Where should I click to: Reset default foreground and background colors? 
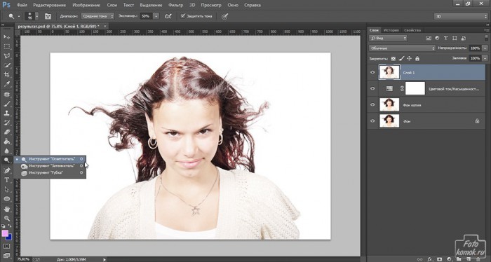point(4,226)
